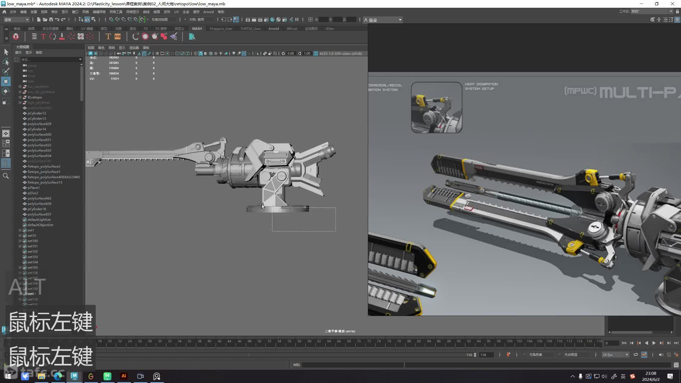Save the scene with the disk icon
Screen dimensions: 681x383
51,20
